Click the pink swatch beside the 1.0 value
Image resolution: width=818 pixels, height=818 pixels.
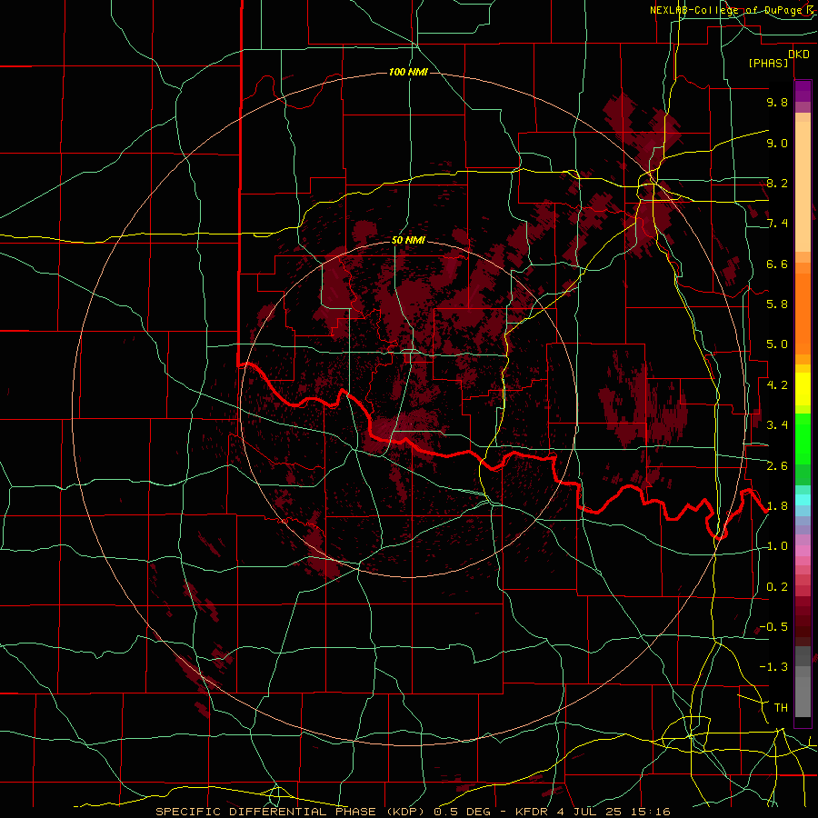point(803,551)
